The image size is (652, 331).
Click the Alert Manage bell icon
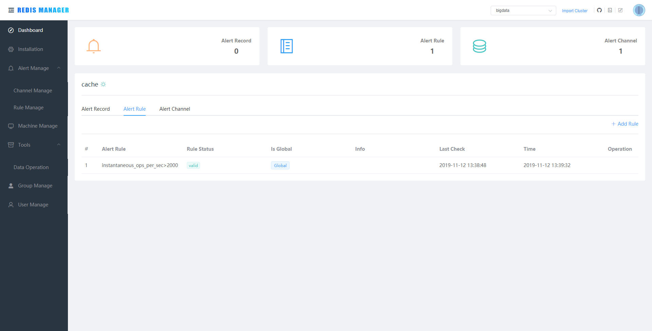coord(11,68)
